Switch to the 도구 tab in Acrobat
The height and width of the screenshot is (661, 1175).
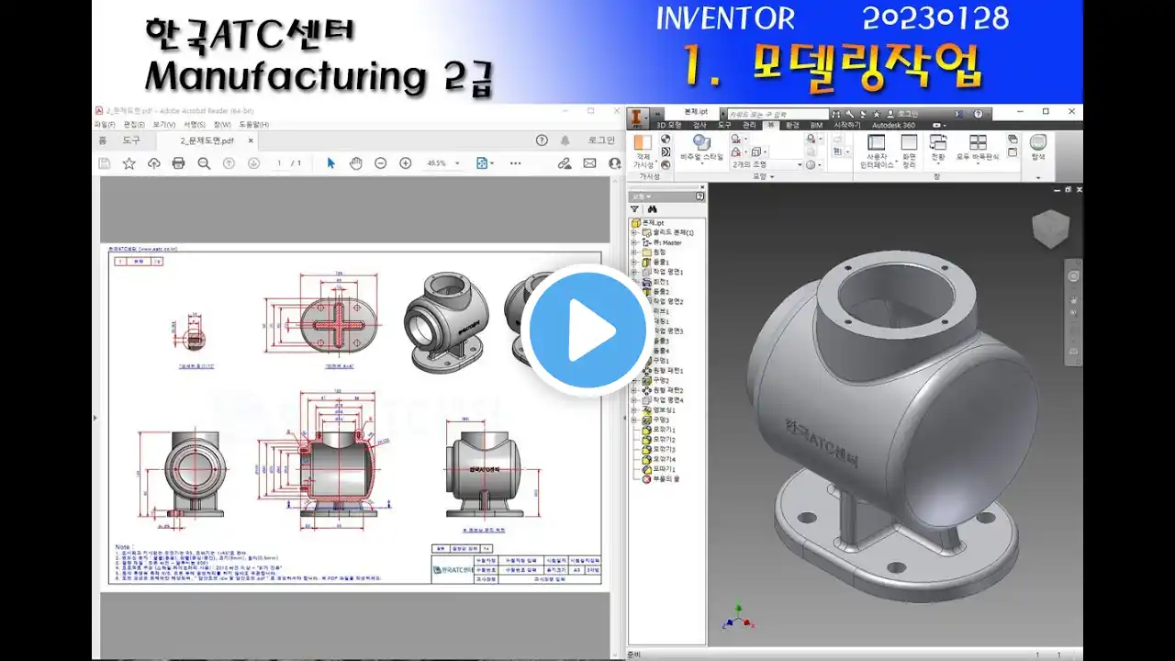tap(131, 140)
